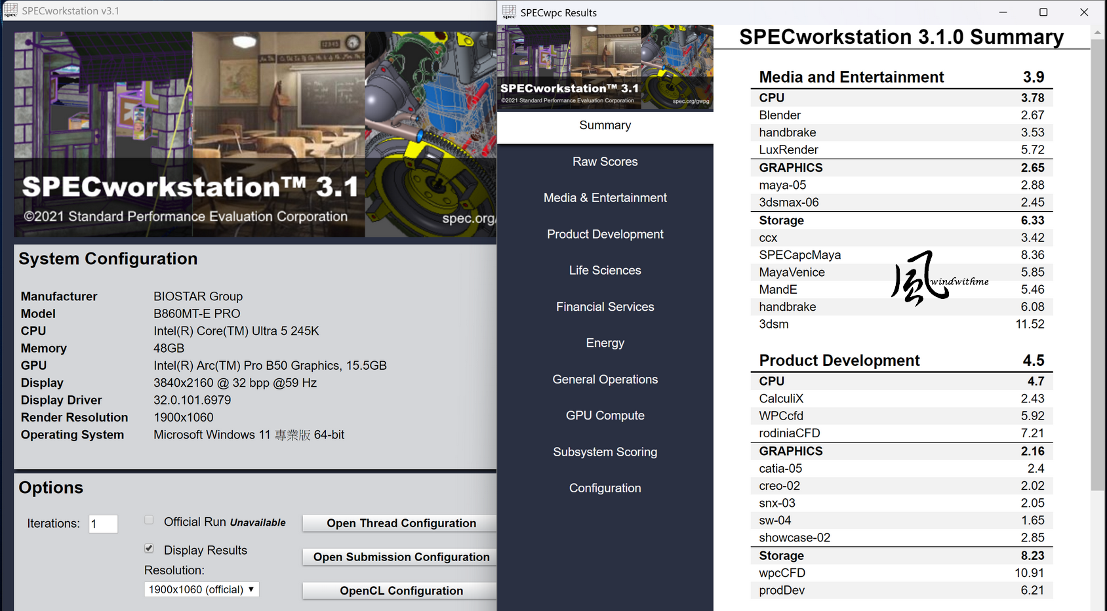Click the wpcCFD storage row
Viewport: 1107px width, 611px height.
pos(902,573)
